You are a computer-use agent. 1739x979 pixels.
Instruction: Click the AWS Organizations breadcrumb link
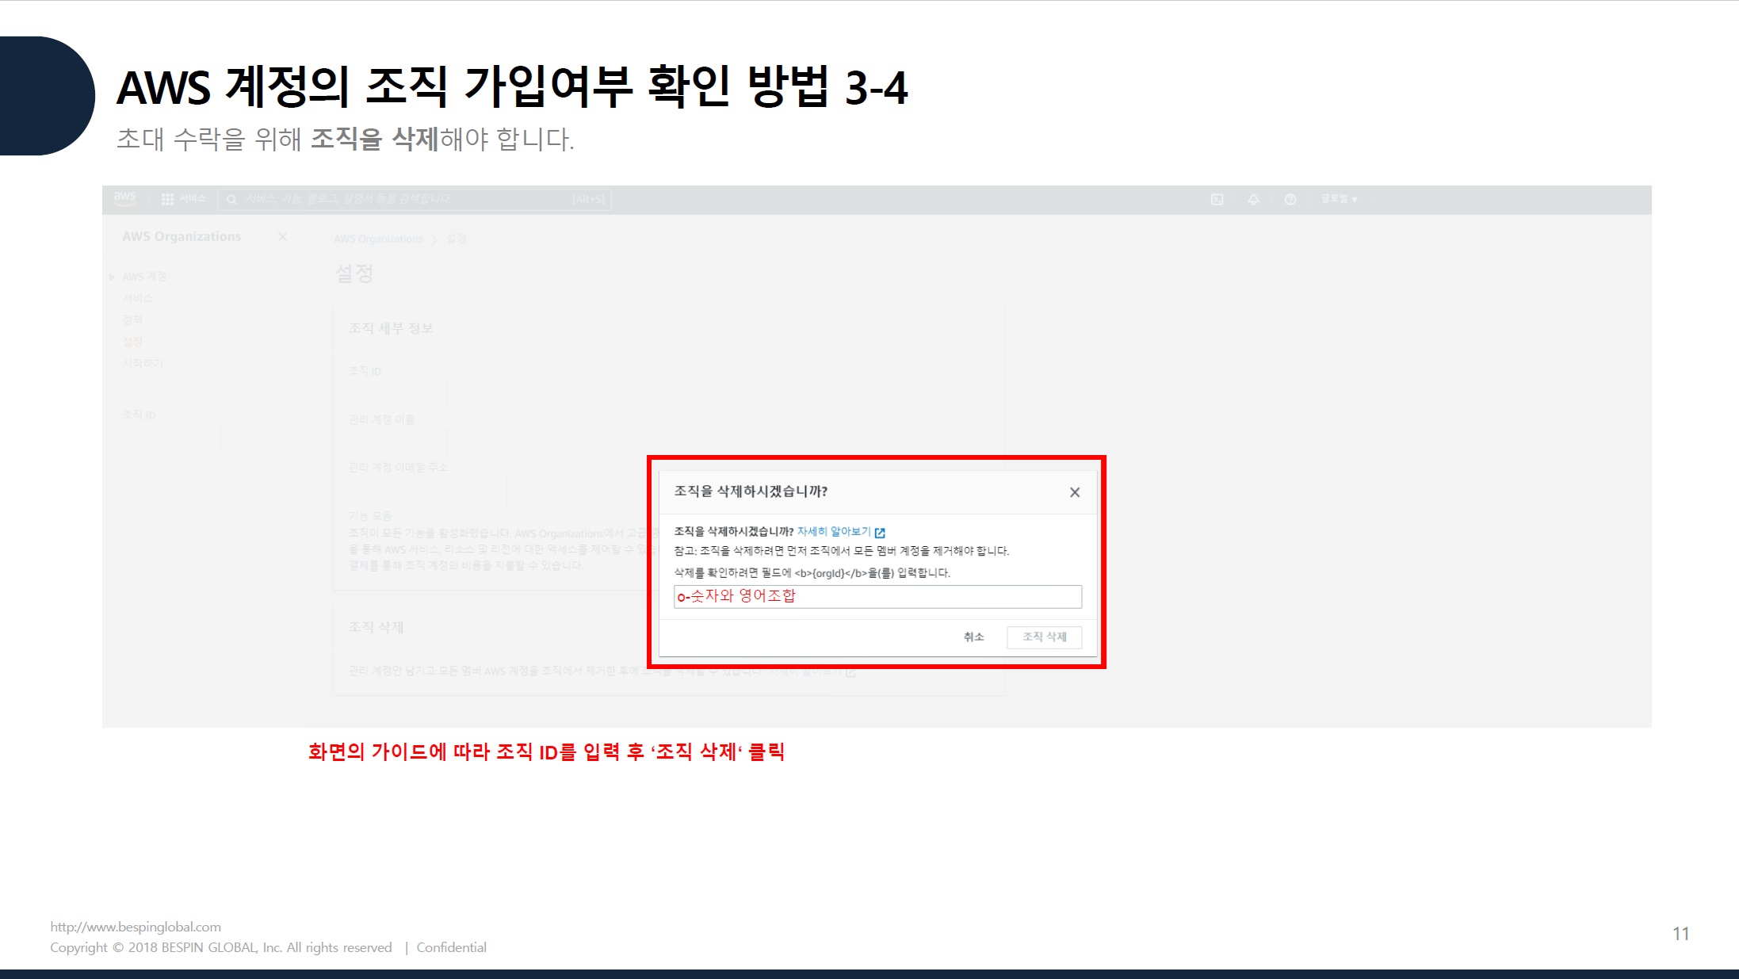click(x=378, y=239)
